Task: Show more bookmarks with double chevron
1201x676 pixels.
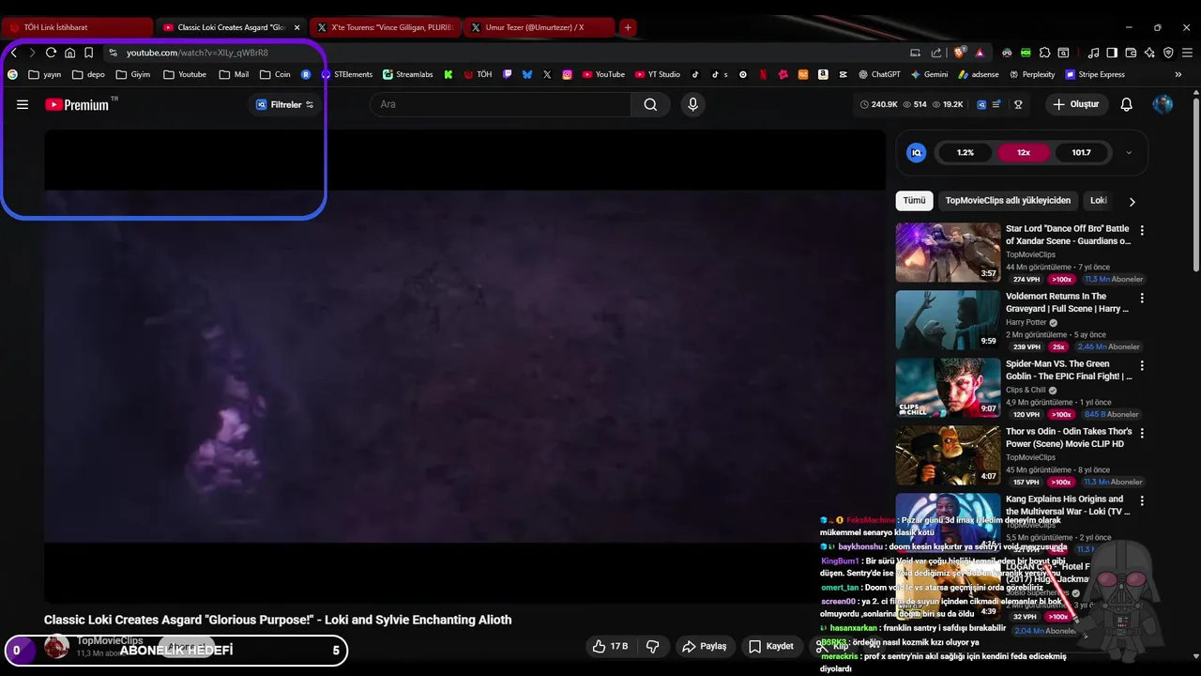Action: pyautogui.click(x=1178, y=74)
